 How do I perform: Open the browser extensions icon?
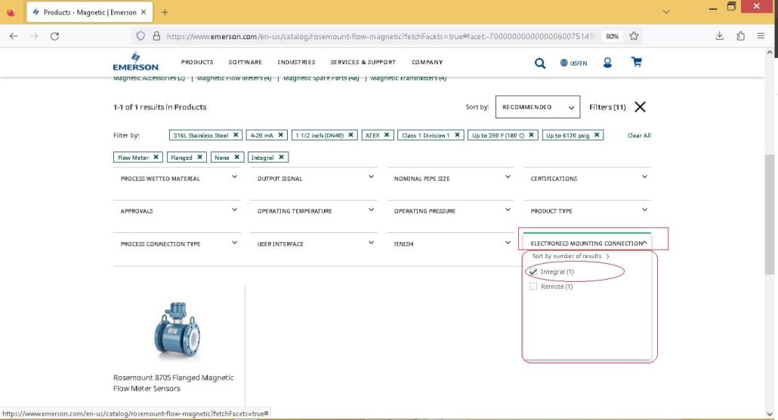coord(740,36)
